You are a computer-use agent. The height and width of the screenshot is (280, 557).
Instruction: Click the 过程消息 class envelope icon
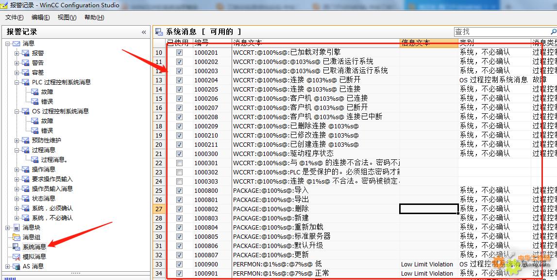tap(25, 150)
